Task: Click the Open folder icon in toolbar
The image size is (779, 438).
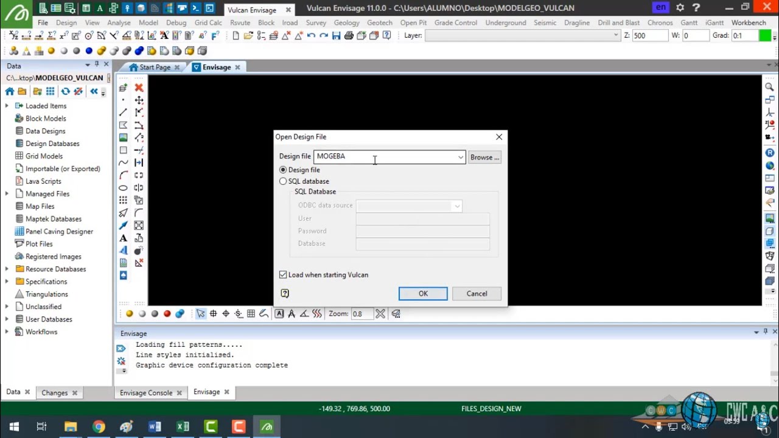Action: [x=248, y=36]
